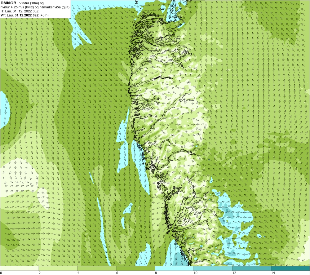310x275 pixels.
Task: Click the scale label '6'
Action: (x=117, y=273)
